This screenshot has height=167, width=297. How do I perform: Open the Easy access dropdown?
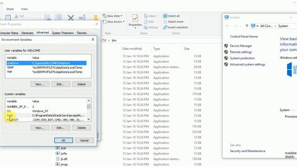113,22
